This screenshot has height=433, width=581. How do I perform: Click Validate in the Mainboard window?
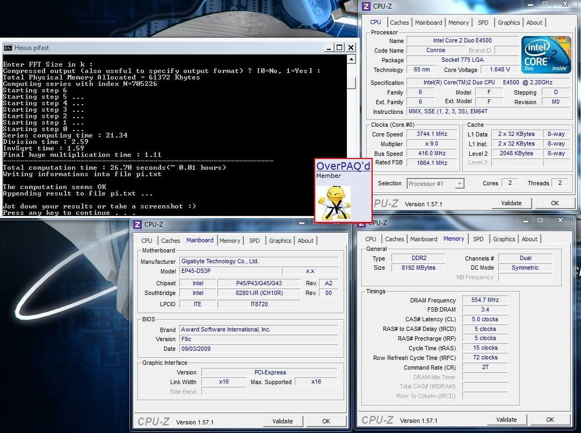(282, 421)
